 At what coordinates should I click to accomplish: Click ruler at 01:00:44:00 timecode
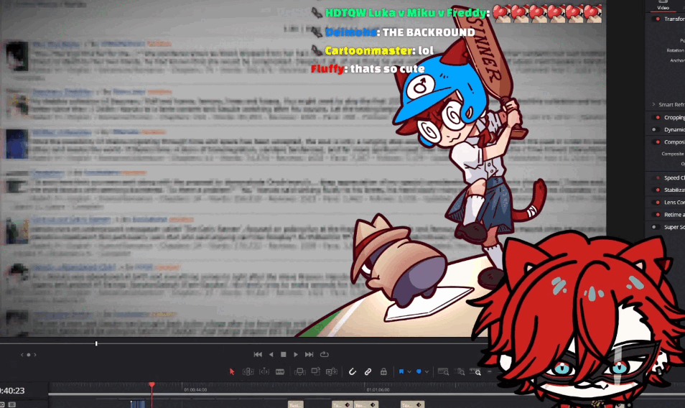click(195, 389)
